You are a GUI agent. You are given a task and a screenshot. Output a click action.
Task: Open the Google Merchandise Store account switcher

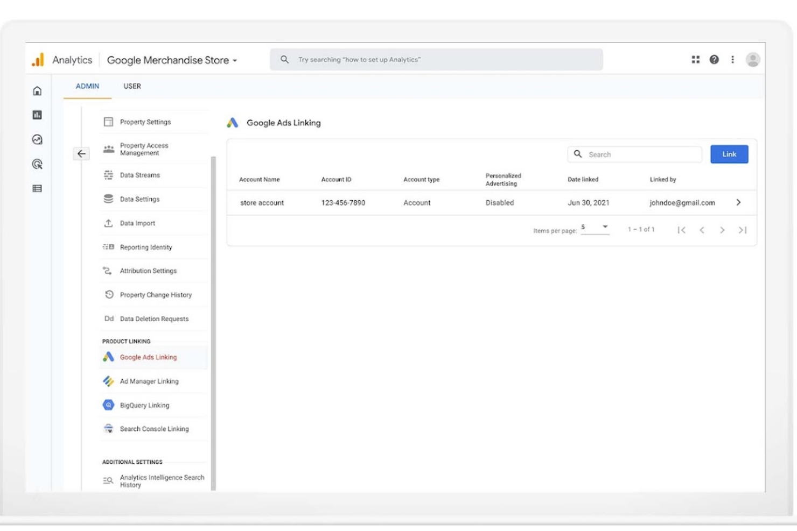(171, 60)
